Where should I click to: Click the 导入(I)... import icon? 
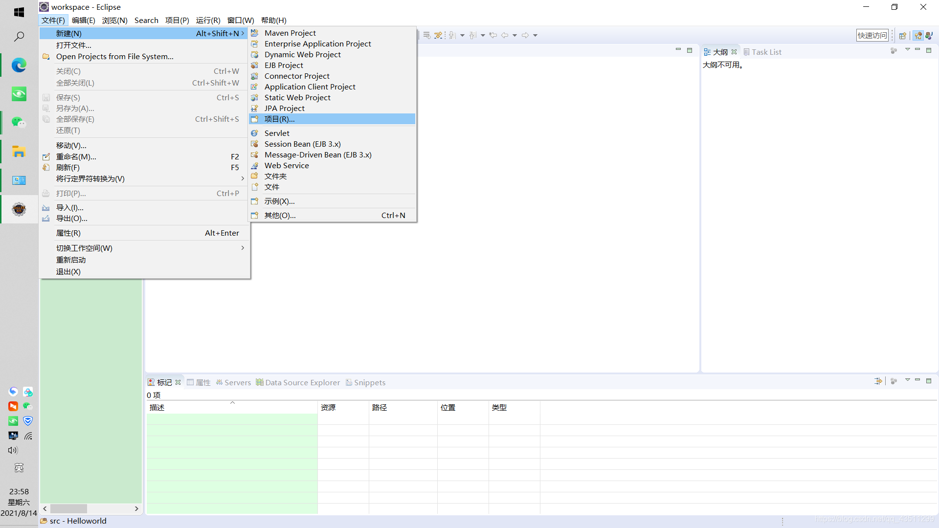click(x=46, y=207)
